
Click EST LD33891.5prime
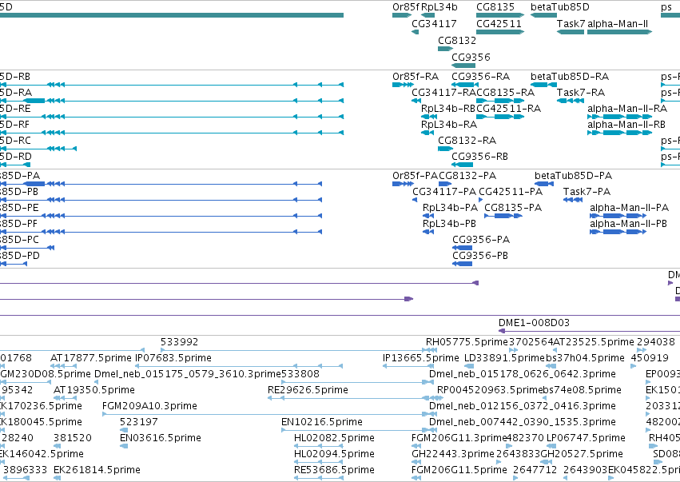[x=504, y=358]
